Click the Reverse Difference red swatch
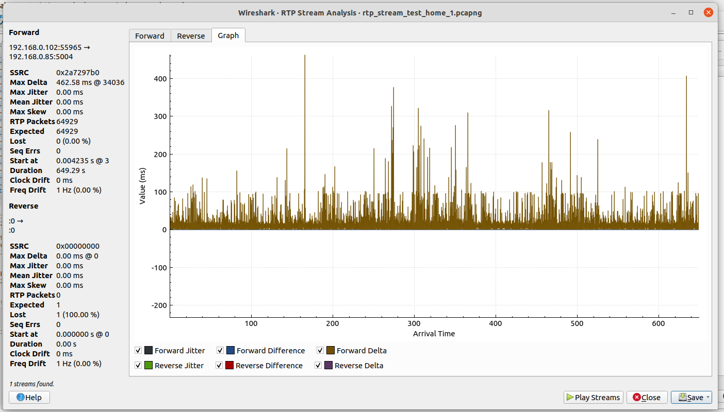This screenshot has width=724, height=412. (x=229, y=366)
